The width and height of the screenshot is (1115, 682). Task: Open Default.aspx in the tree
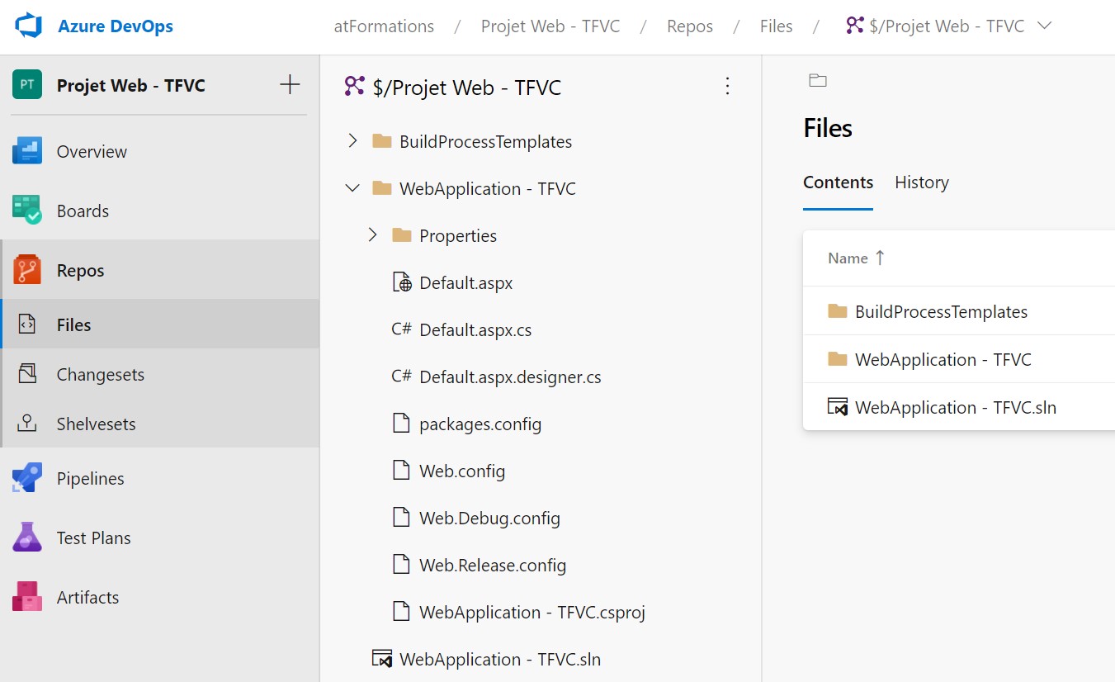point(466,283)
